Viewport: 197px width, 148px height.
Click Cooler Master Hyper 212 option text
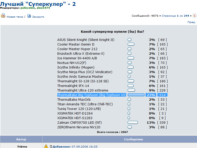77,49
